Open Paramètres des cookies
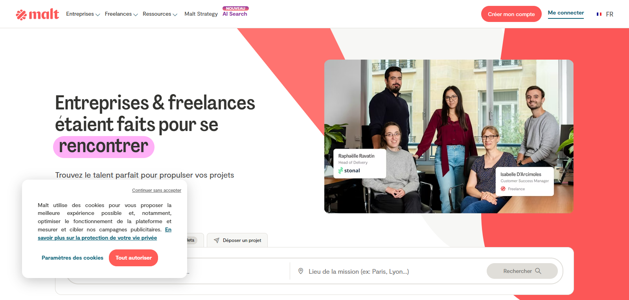The height and width of the screenshot is (300, 629). (72, 258)
